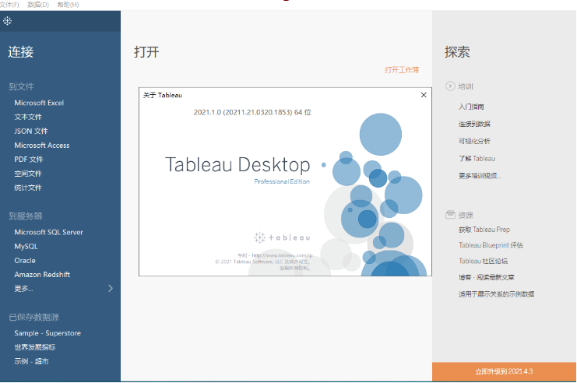Open the tableau.com link in About dialog
This screenshot has width=577, height=383.
point(282,255)
